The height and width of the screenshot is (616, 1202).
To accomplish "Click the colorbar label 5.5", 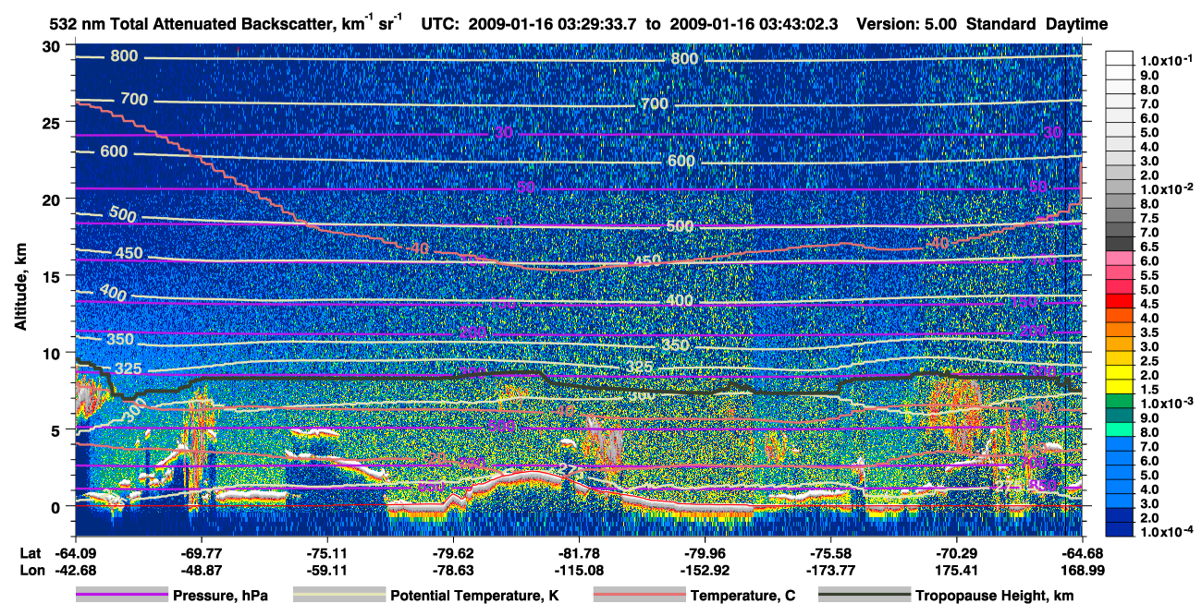I will pyautogui.click(x=1149, y=275).
